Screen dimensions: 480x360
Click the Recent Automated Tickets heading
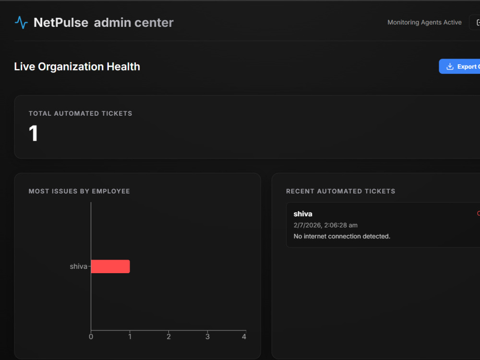(x=340, y=192)
